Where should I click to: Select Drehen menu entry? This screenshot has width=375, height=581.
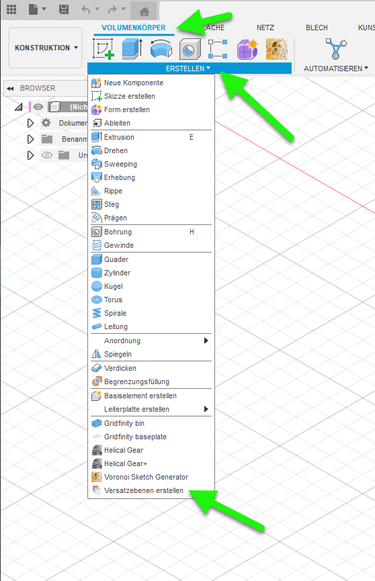pyautogui.click(x=151, y=150)
